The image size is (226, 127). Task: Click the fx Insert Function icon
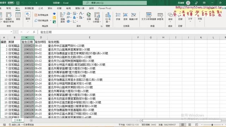pyautogui.click(x=34, y=32)
